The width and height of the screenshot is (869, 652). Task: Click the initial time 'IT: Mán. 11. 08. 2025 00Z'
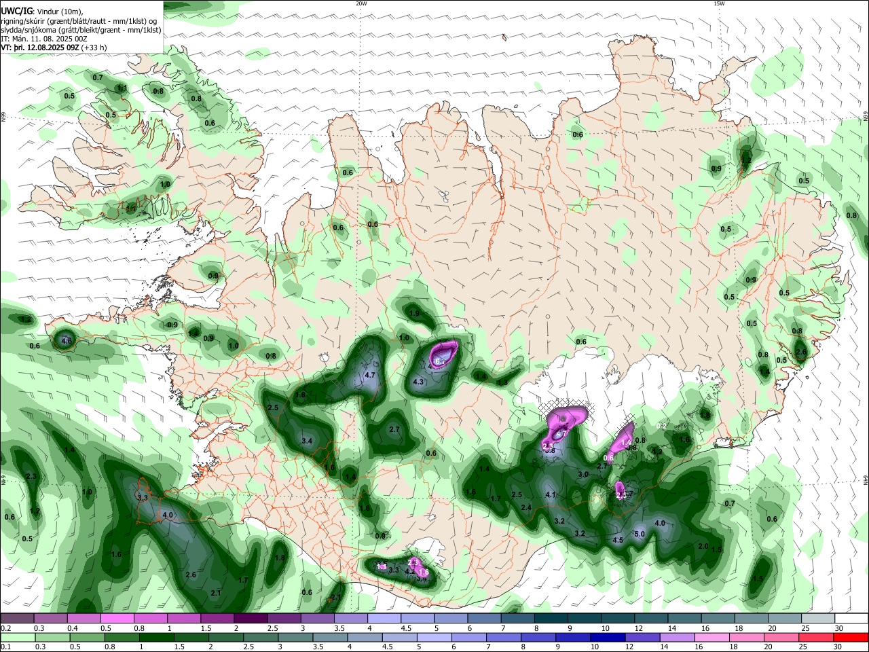click(44, 39)
